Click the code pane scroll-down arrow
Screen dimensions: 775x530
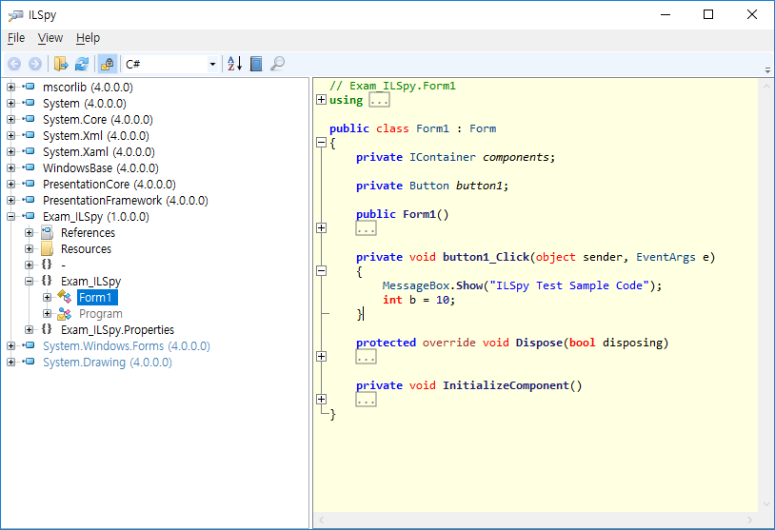[766, 504]
